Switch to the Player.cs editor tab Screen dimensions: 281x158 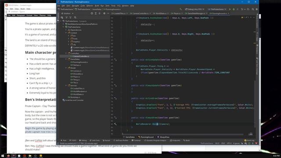click(177, 14)
